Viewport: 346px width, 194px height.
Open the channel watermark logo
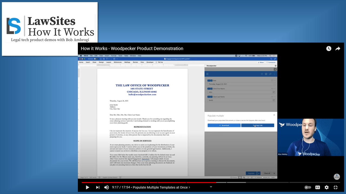(x=337, y=176)
